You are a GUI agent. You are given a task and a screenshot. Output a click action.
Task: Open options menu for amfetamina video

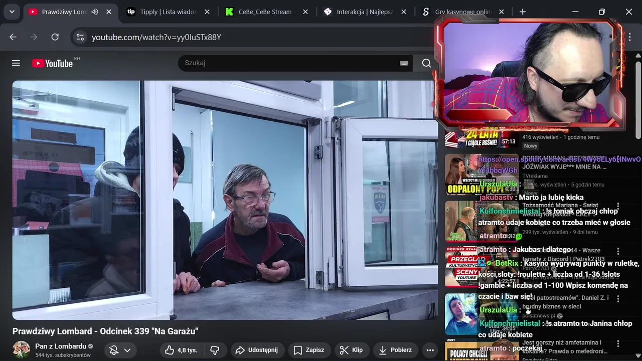click(618, 343)
